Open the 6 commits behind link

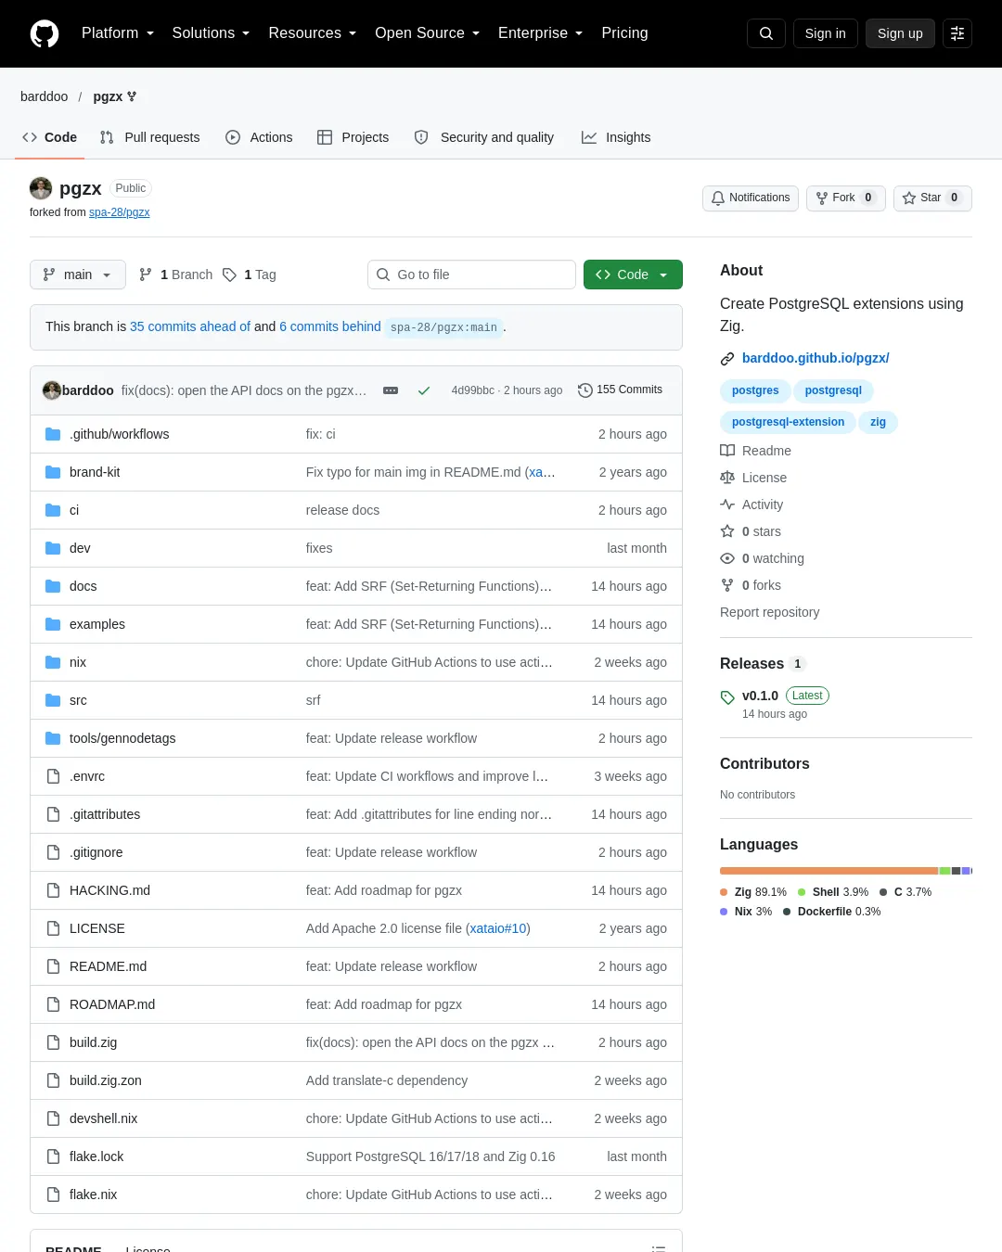(x=330, y=326)
